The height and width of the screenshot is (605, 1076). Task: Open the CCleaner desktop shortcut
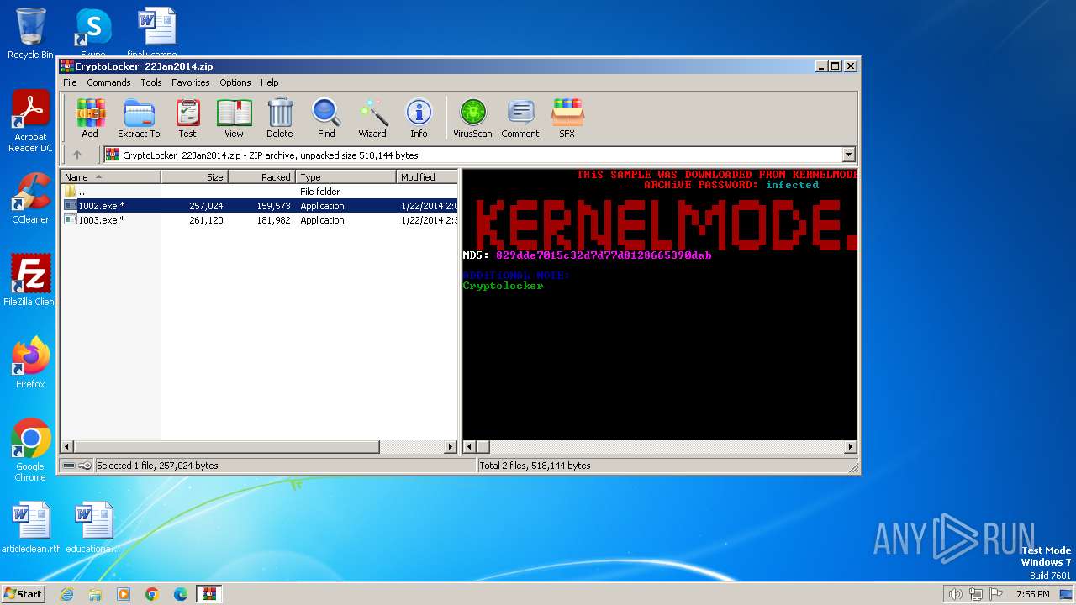click(x=30, y=198)
